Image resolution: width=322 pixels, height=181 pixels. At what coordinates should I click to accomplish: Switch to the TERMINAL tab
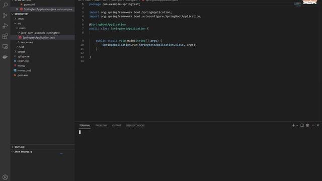point(85,125)
